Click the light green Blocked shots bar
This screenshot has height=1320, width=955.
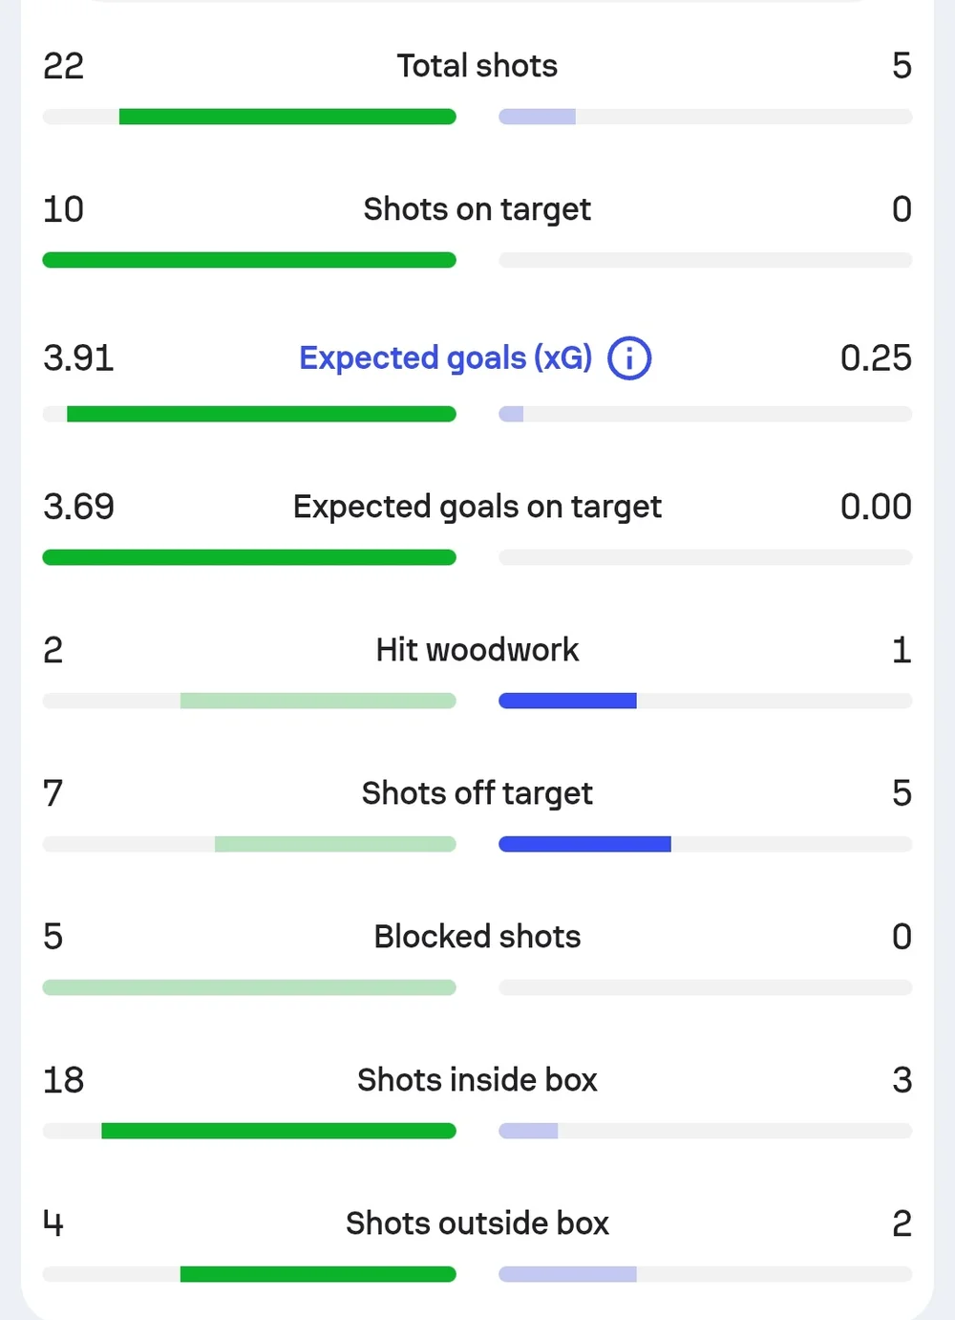pyautogui.click(x=249, y=987)
